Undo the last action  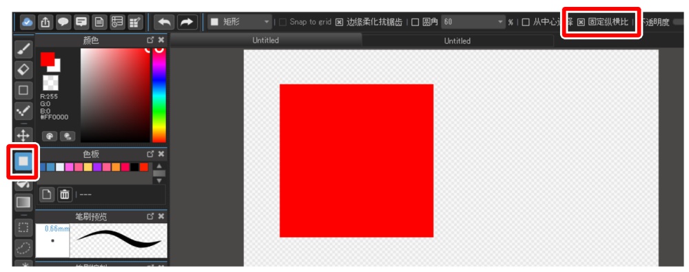(165, 22)
